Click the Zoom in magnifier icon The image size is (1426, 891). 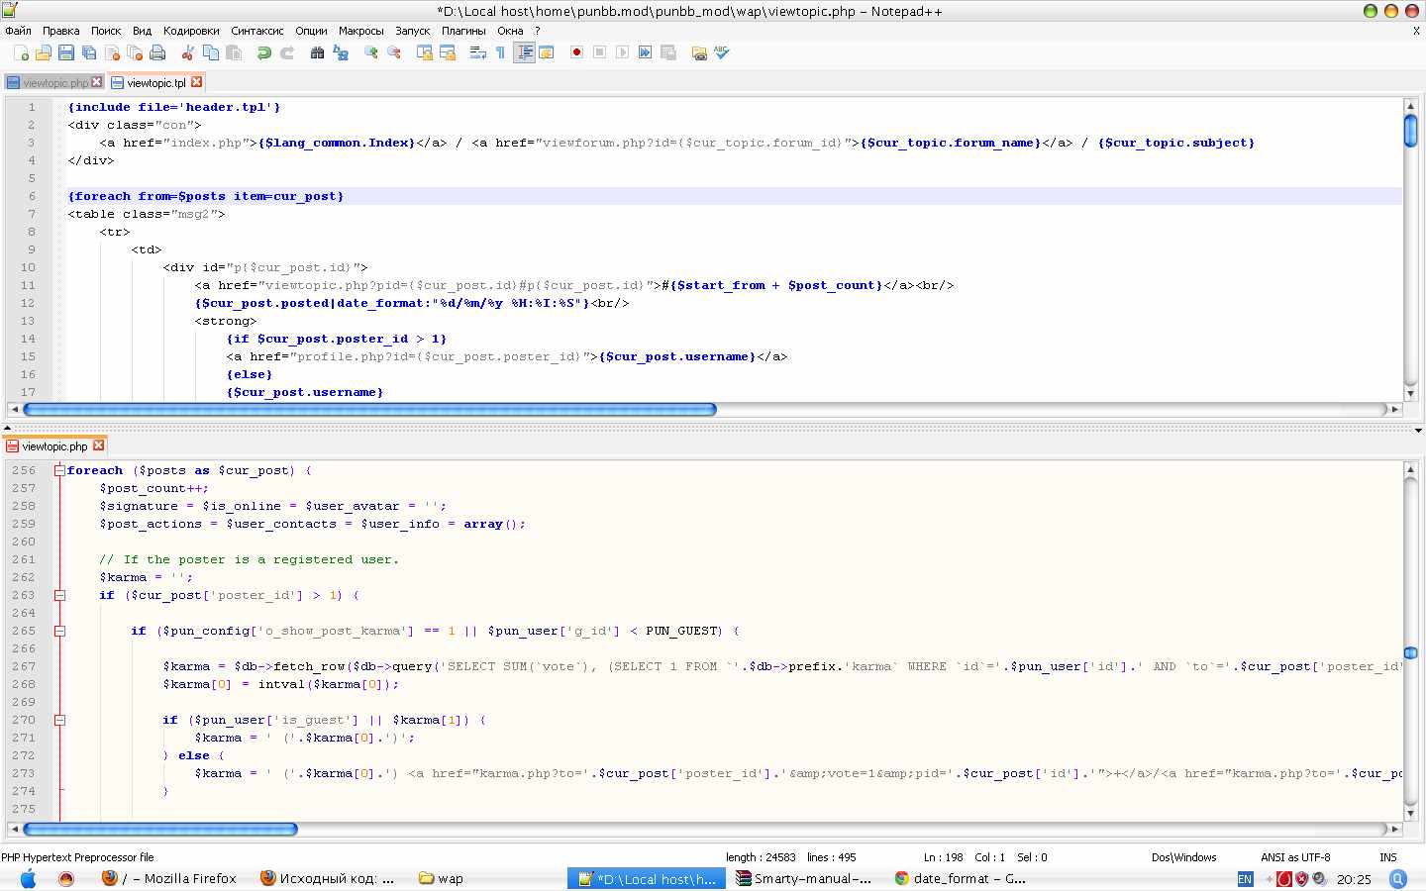coord(371,52)
